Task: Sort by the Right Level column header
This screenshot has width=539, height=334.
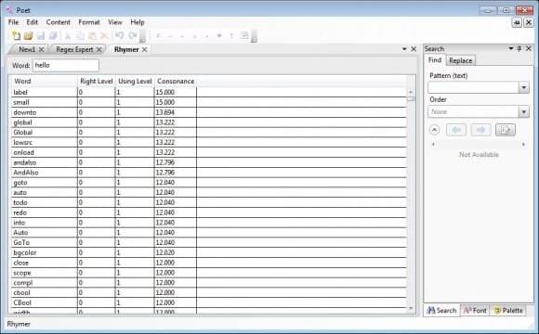Action: (97, 82)
